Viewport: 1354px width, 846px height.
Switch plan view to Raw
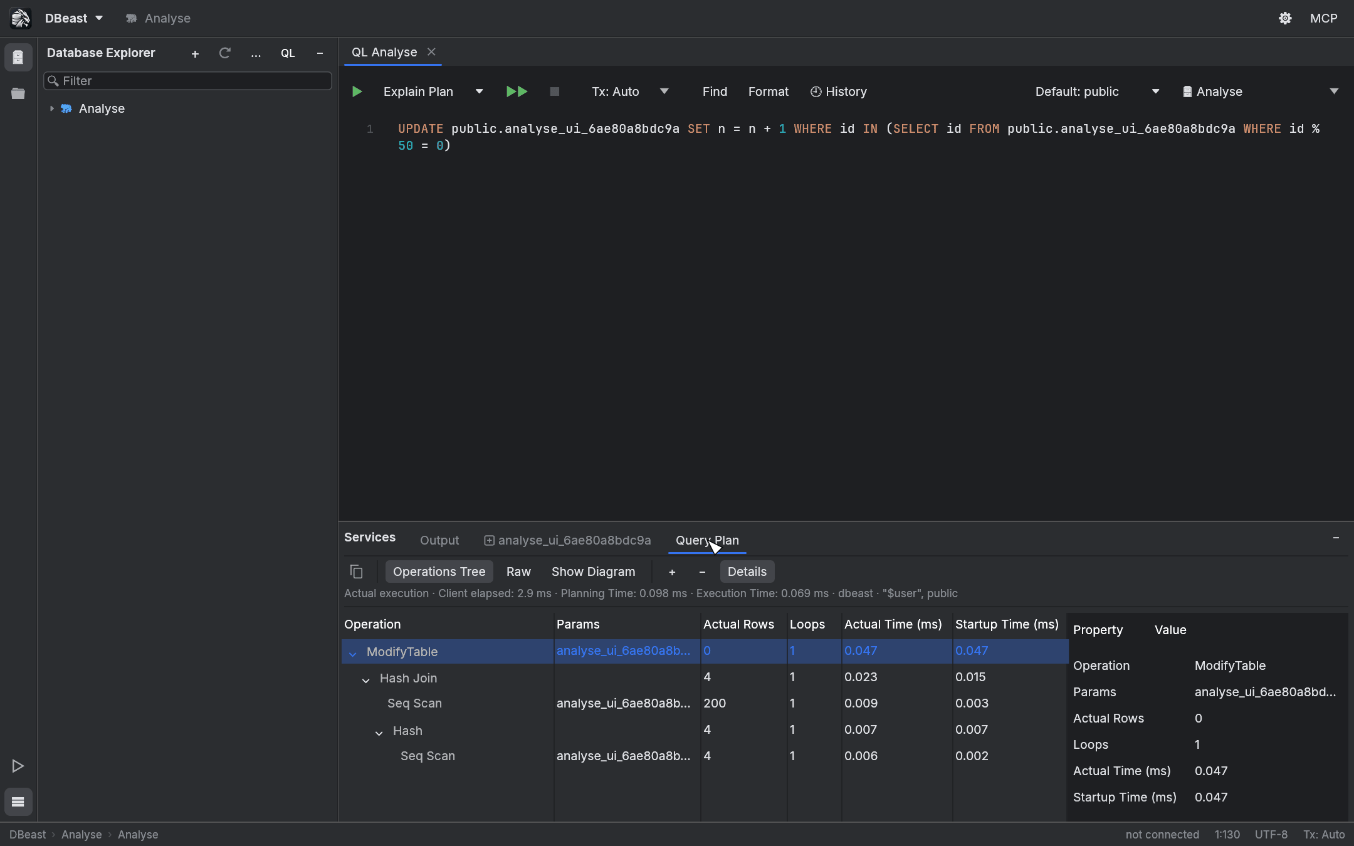pyautogui.click(x=518, y=572)
